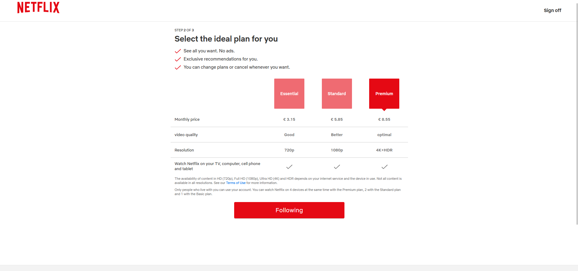Screen dimensions: 578x271
Task: Open the Terms of Use link
Action: 236,183
